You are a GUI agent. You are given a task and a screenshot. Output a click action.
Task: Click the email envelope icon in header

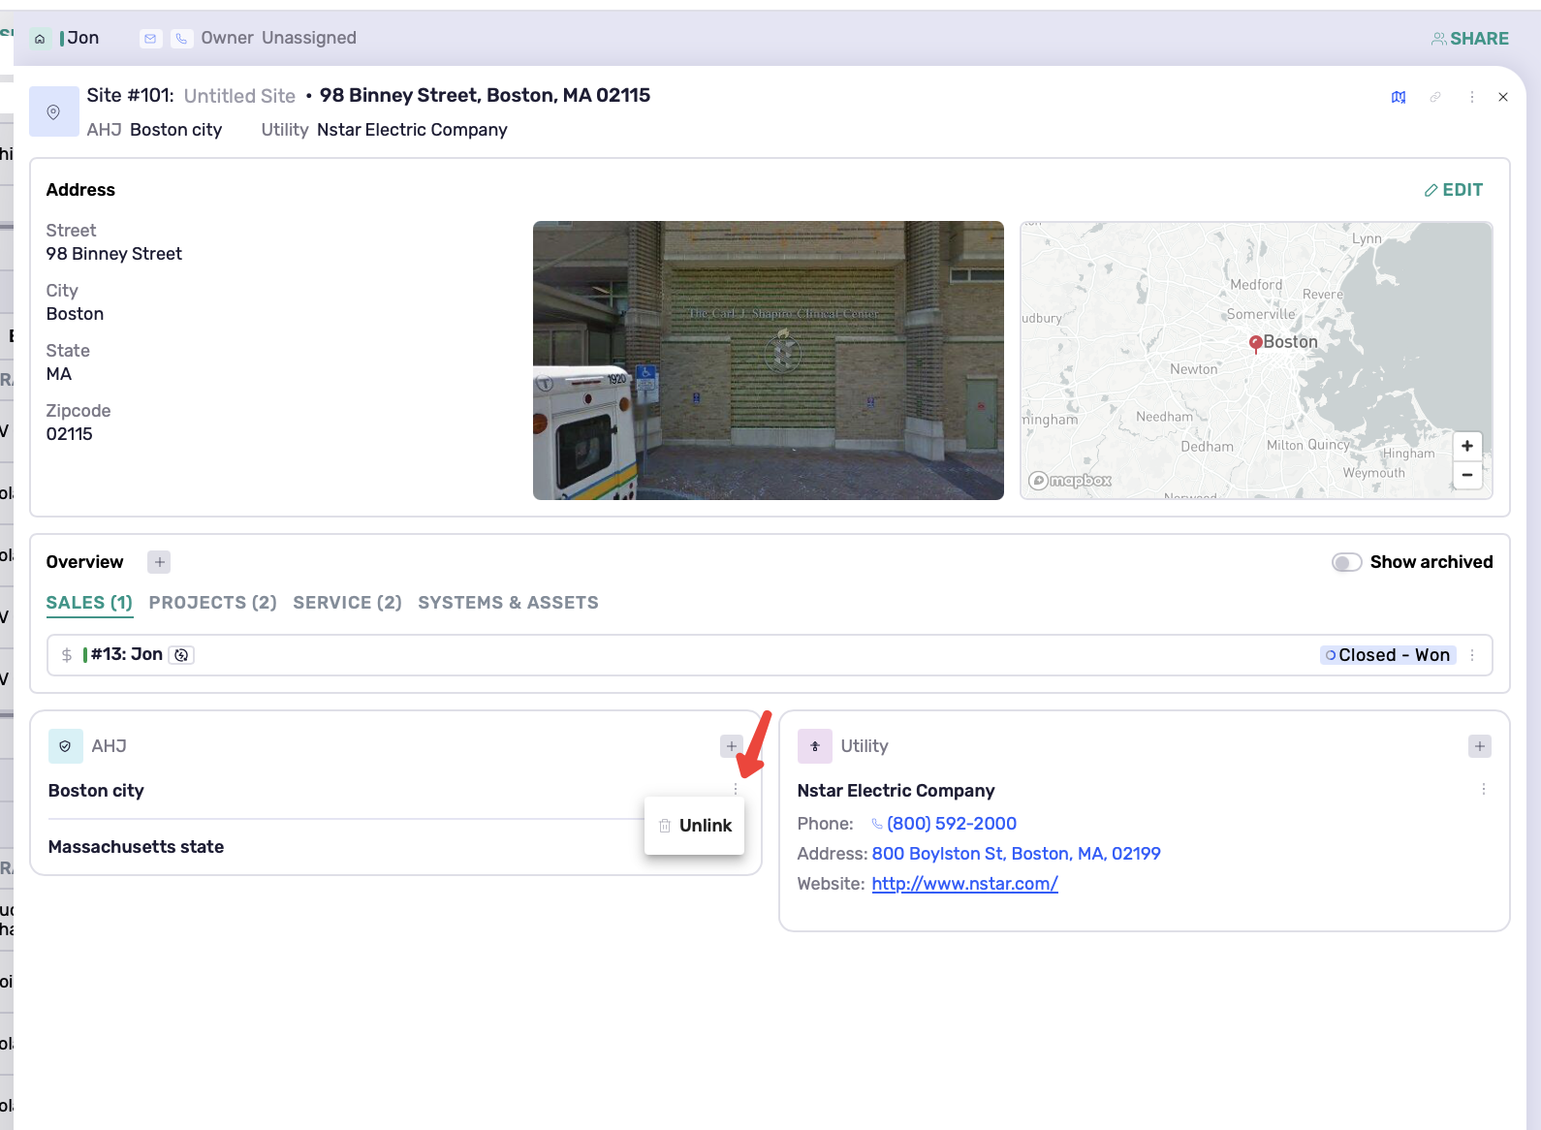click(150, 39)
